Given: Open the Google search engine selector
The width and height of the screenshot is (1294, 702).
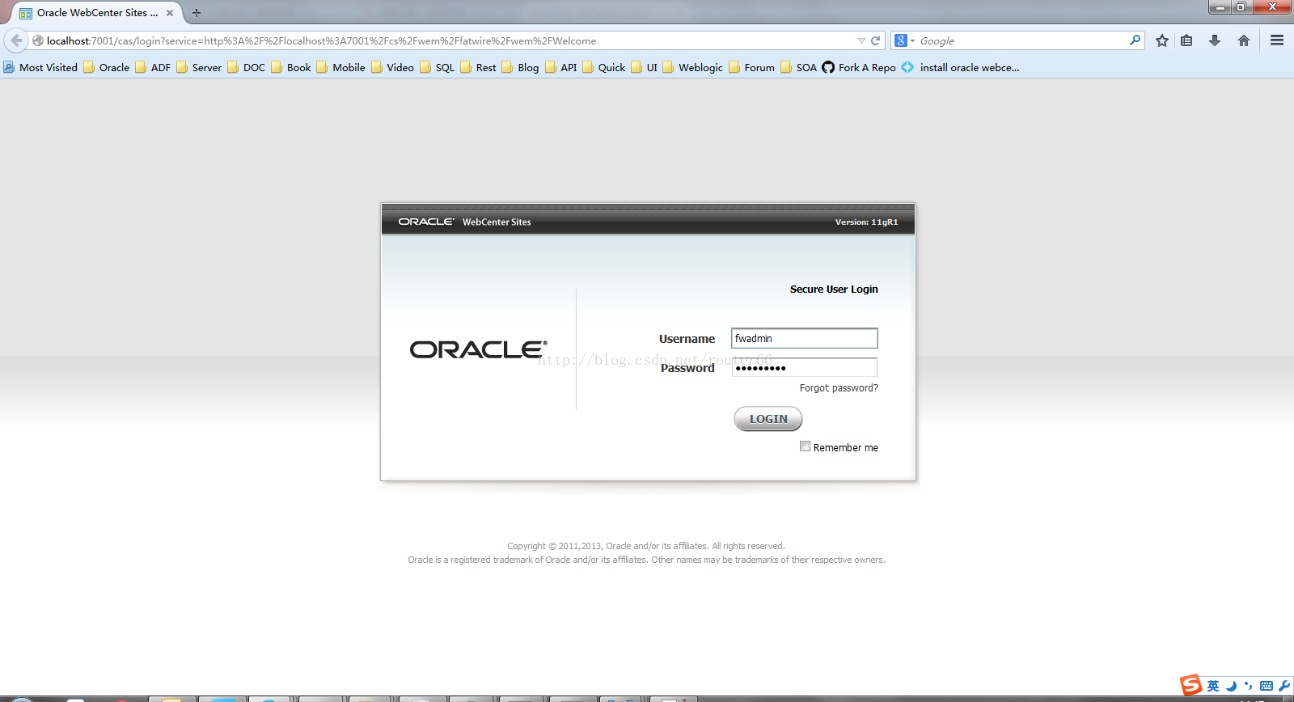Looking at the screenshot, I should [904, 40].
